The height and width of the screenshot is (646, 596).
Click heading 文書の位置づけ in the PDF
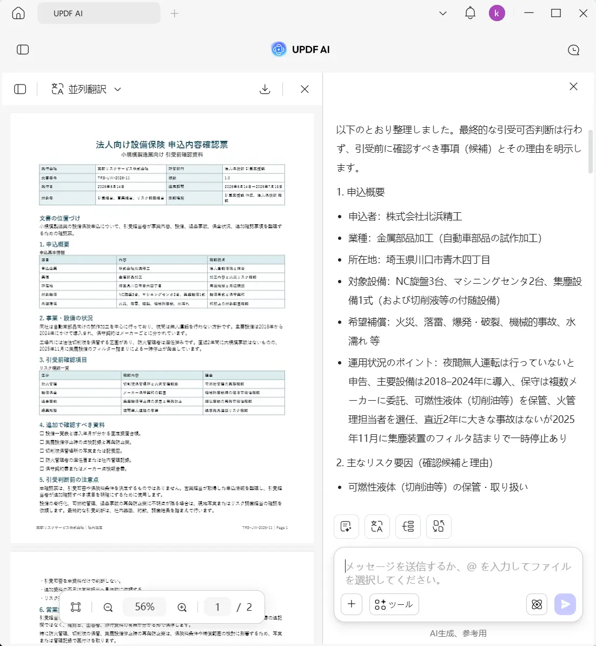(59, 218)
